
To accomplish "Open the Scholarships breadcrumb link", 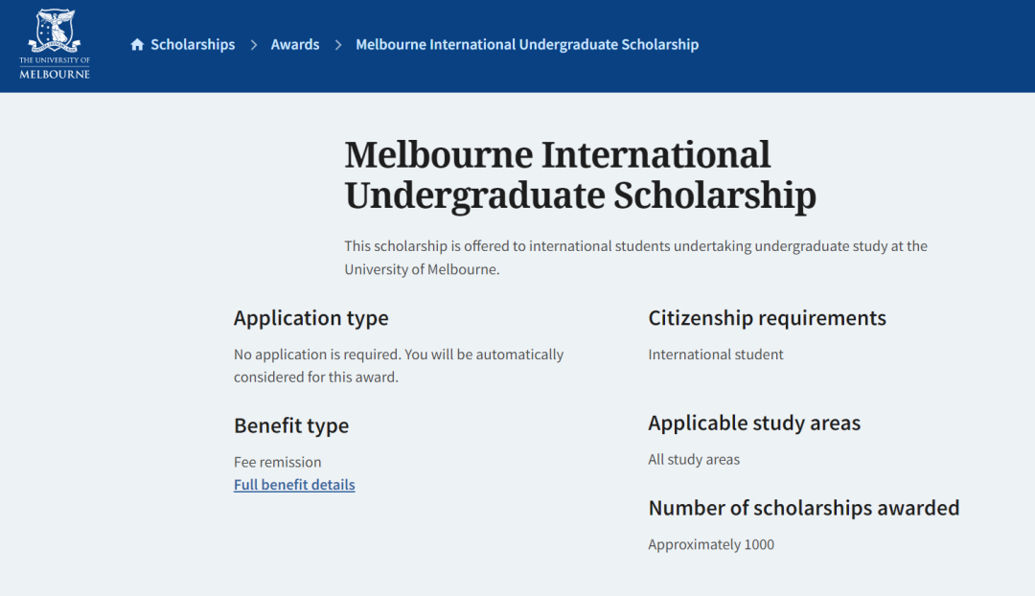I will pyautogui.click(x=193, y=45).
